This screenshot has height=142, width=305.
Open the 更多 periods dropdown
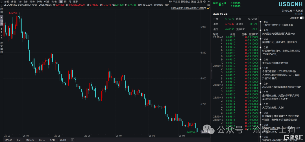75,2
